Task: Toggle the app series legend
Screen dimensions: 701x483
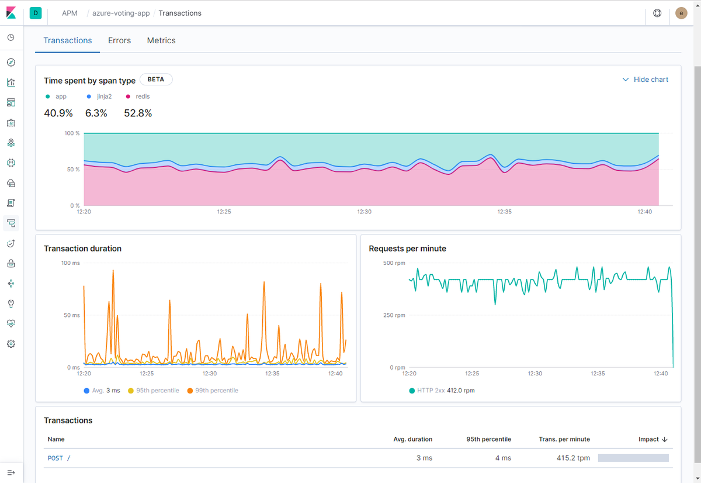Action: pos(57,96)
